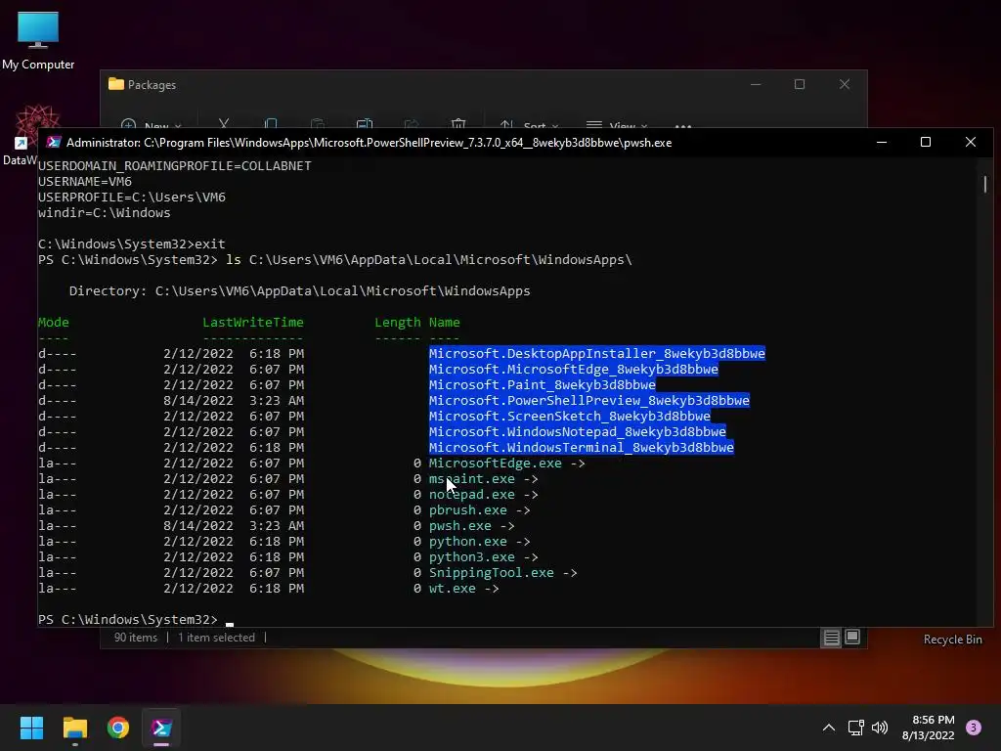This screenshot has height=751, width=1001.
Task: Click MicrosoftEdge.exe in the listing
Action: (496, 463)
